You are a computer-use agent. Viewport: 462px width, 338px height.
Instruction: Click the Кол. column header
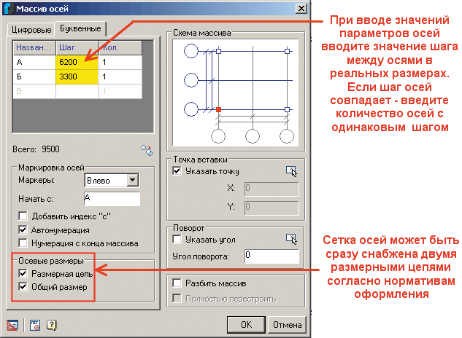[120, 47]
